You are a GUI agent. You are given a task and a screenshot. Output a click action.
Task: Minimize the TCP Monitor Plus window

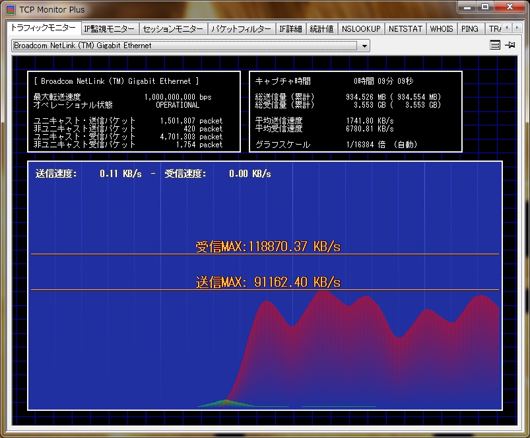[467, 7]
